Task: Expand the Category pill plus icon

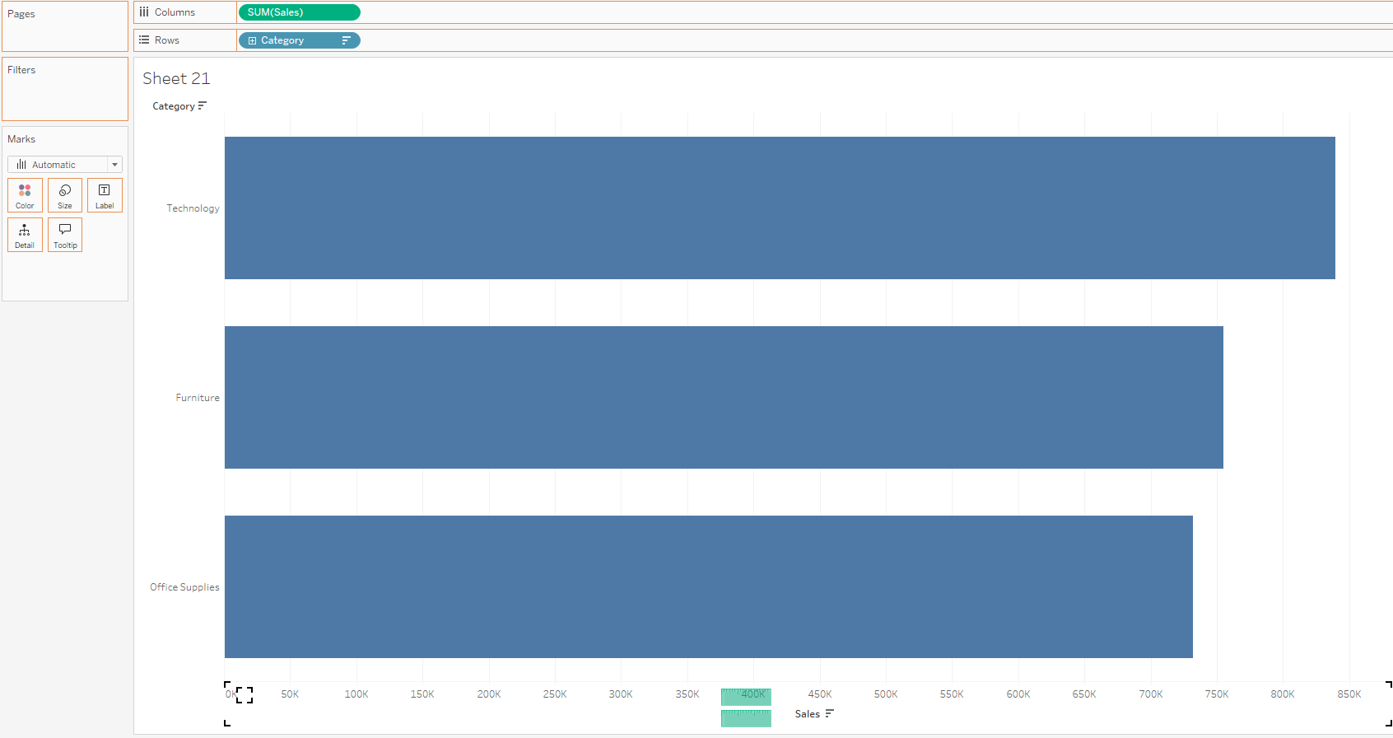Action: pos(252,40)
